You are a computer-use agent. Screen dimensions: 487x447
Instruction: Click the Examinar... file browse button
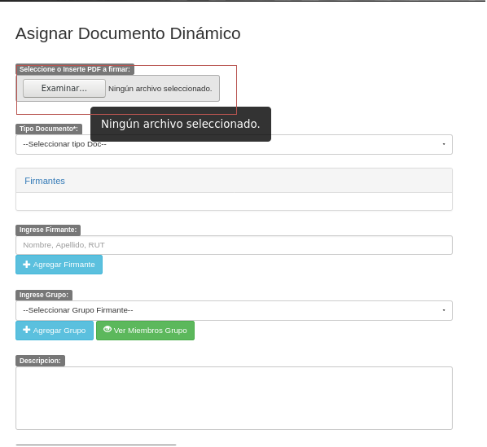click(x=64, y=89)
